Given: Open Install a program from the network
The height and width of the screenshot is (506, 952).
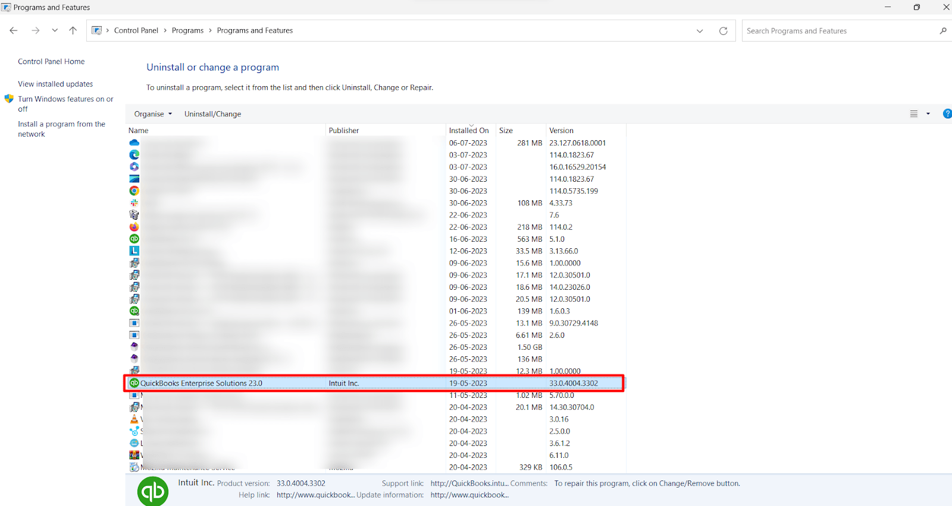Looking at the screenshot, I should (61, 129).
